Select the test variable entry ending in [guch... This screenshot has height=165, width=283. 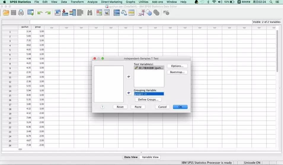pyautogui.click(x=149, y=68)
